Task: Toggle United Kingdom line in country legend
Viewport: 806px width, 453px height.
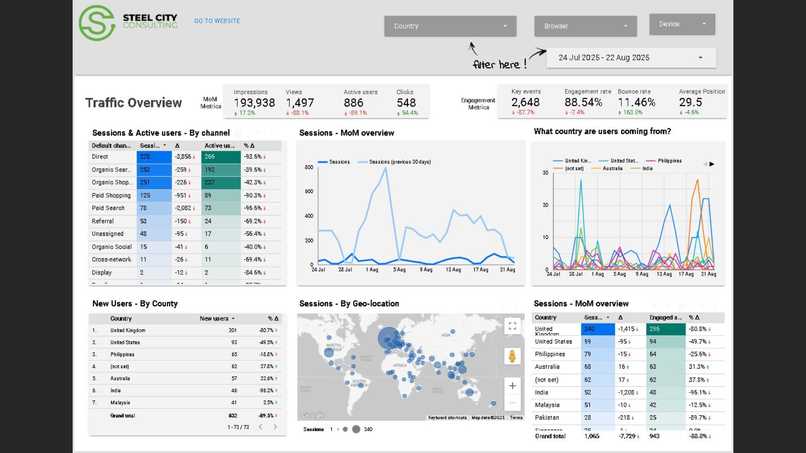Action: (577, 161)
